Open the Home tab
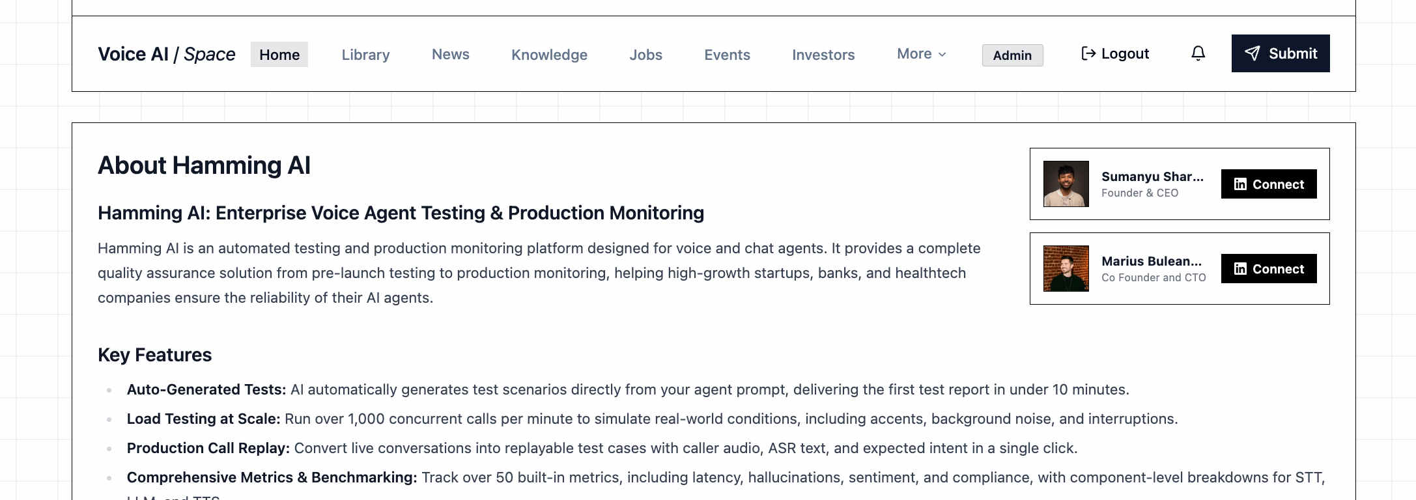The height and width of the screenshot is (500, 1416). click(x=279, y=55)
